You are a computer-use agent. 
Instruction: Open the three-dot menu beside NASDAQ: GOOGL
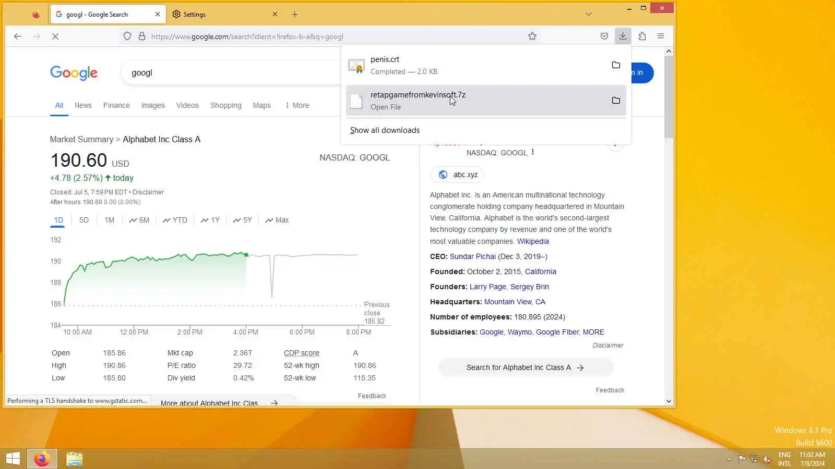pyautogui.click(x=533, y=152)
